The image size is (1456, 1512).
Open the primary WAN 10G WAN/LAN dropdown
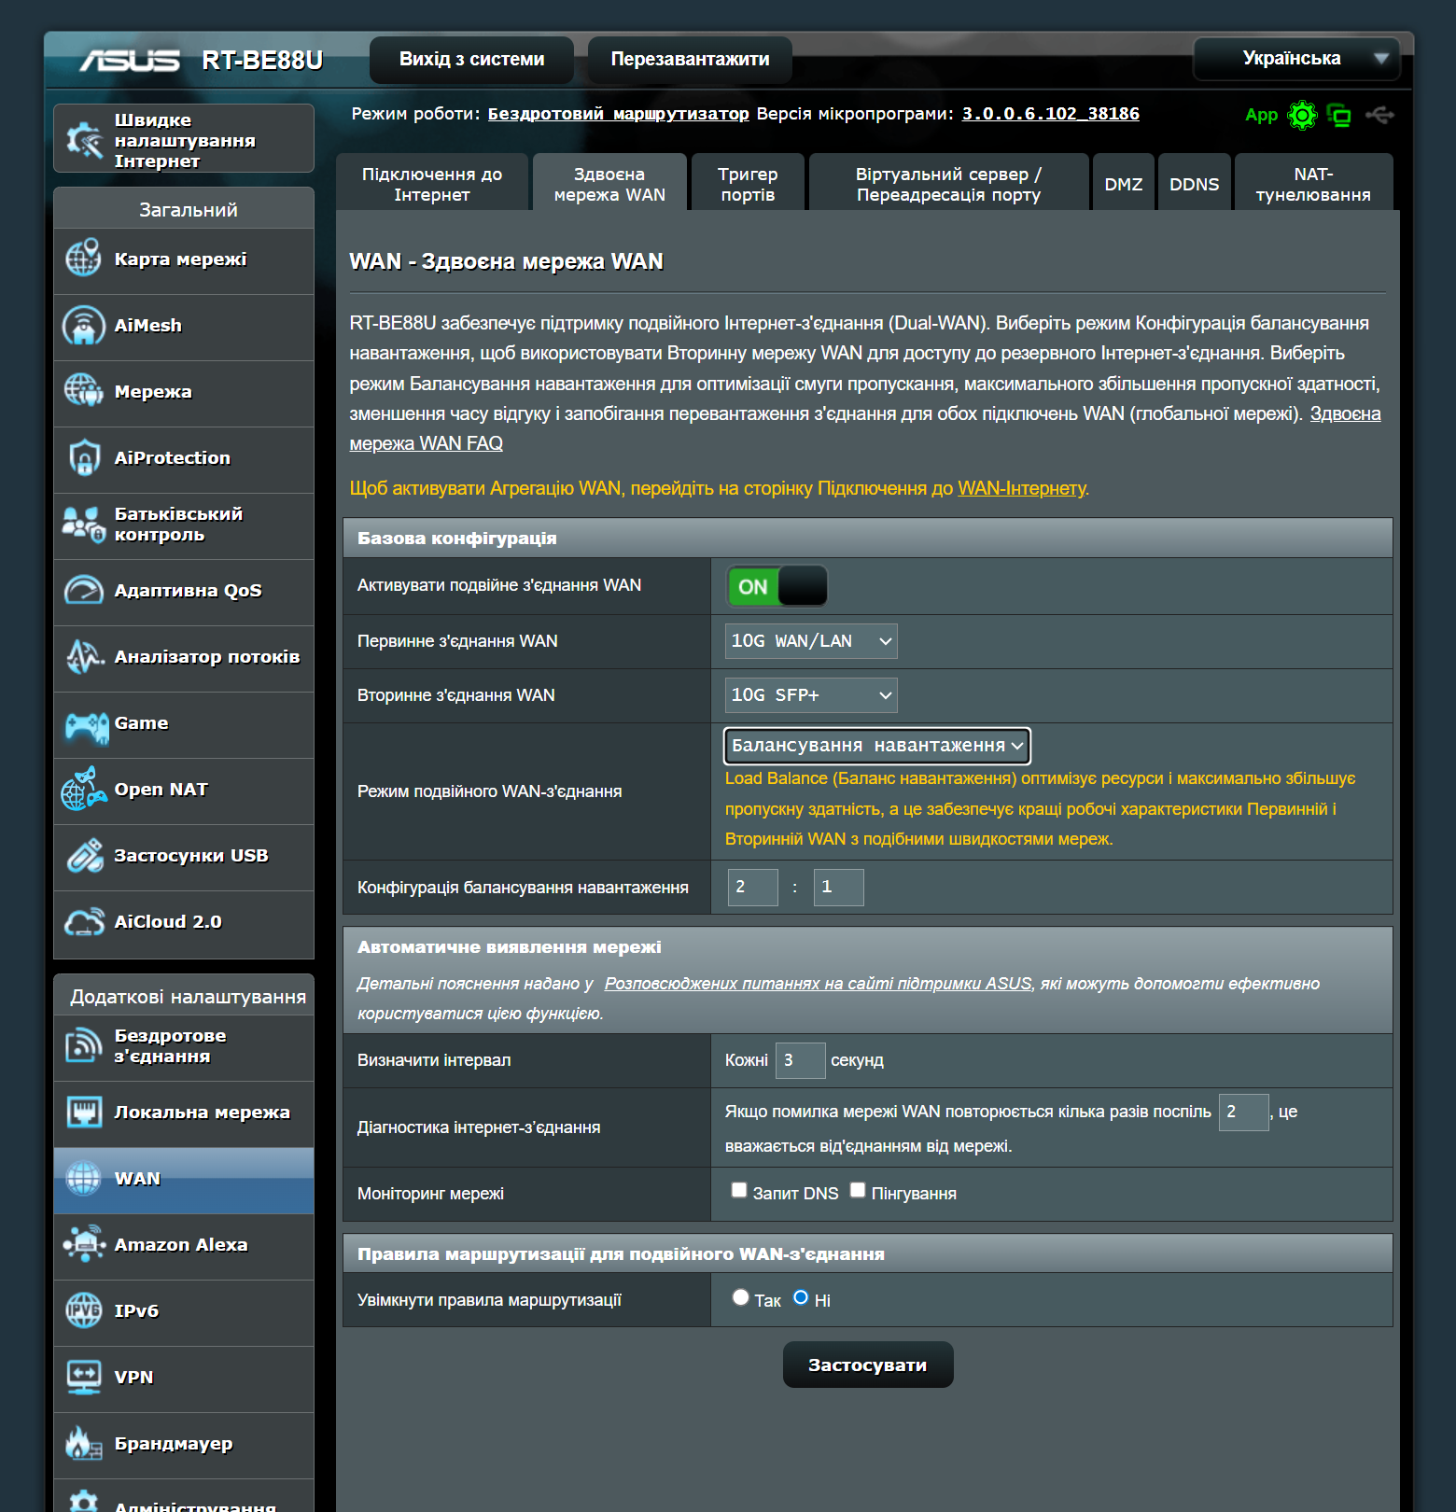[x=811, y=641]
